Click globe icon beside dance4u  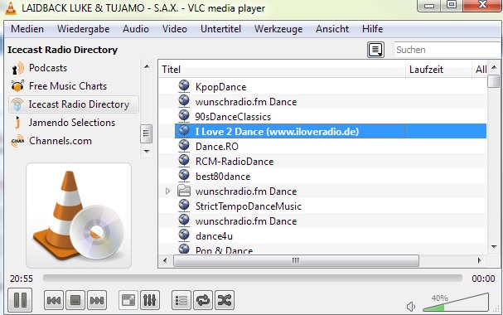pos(184,235)
